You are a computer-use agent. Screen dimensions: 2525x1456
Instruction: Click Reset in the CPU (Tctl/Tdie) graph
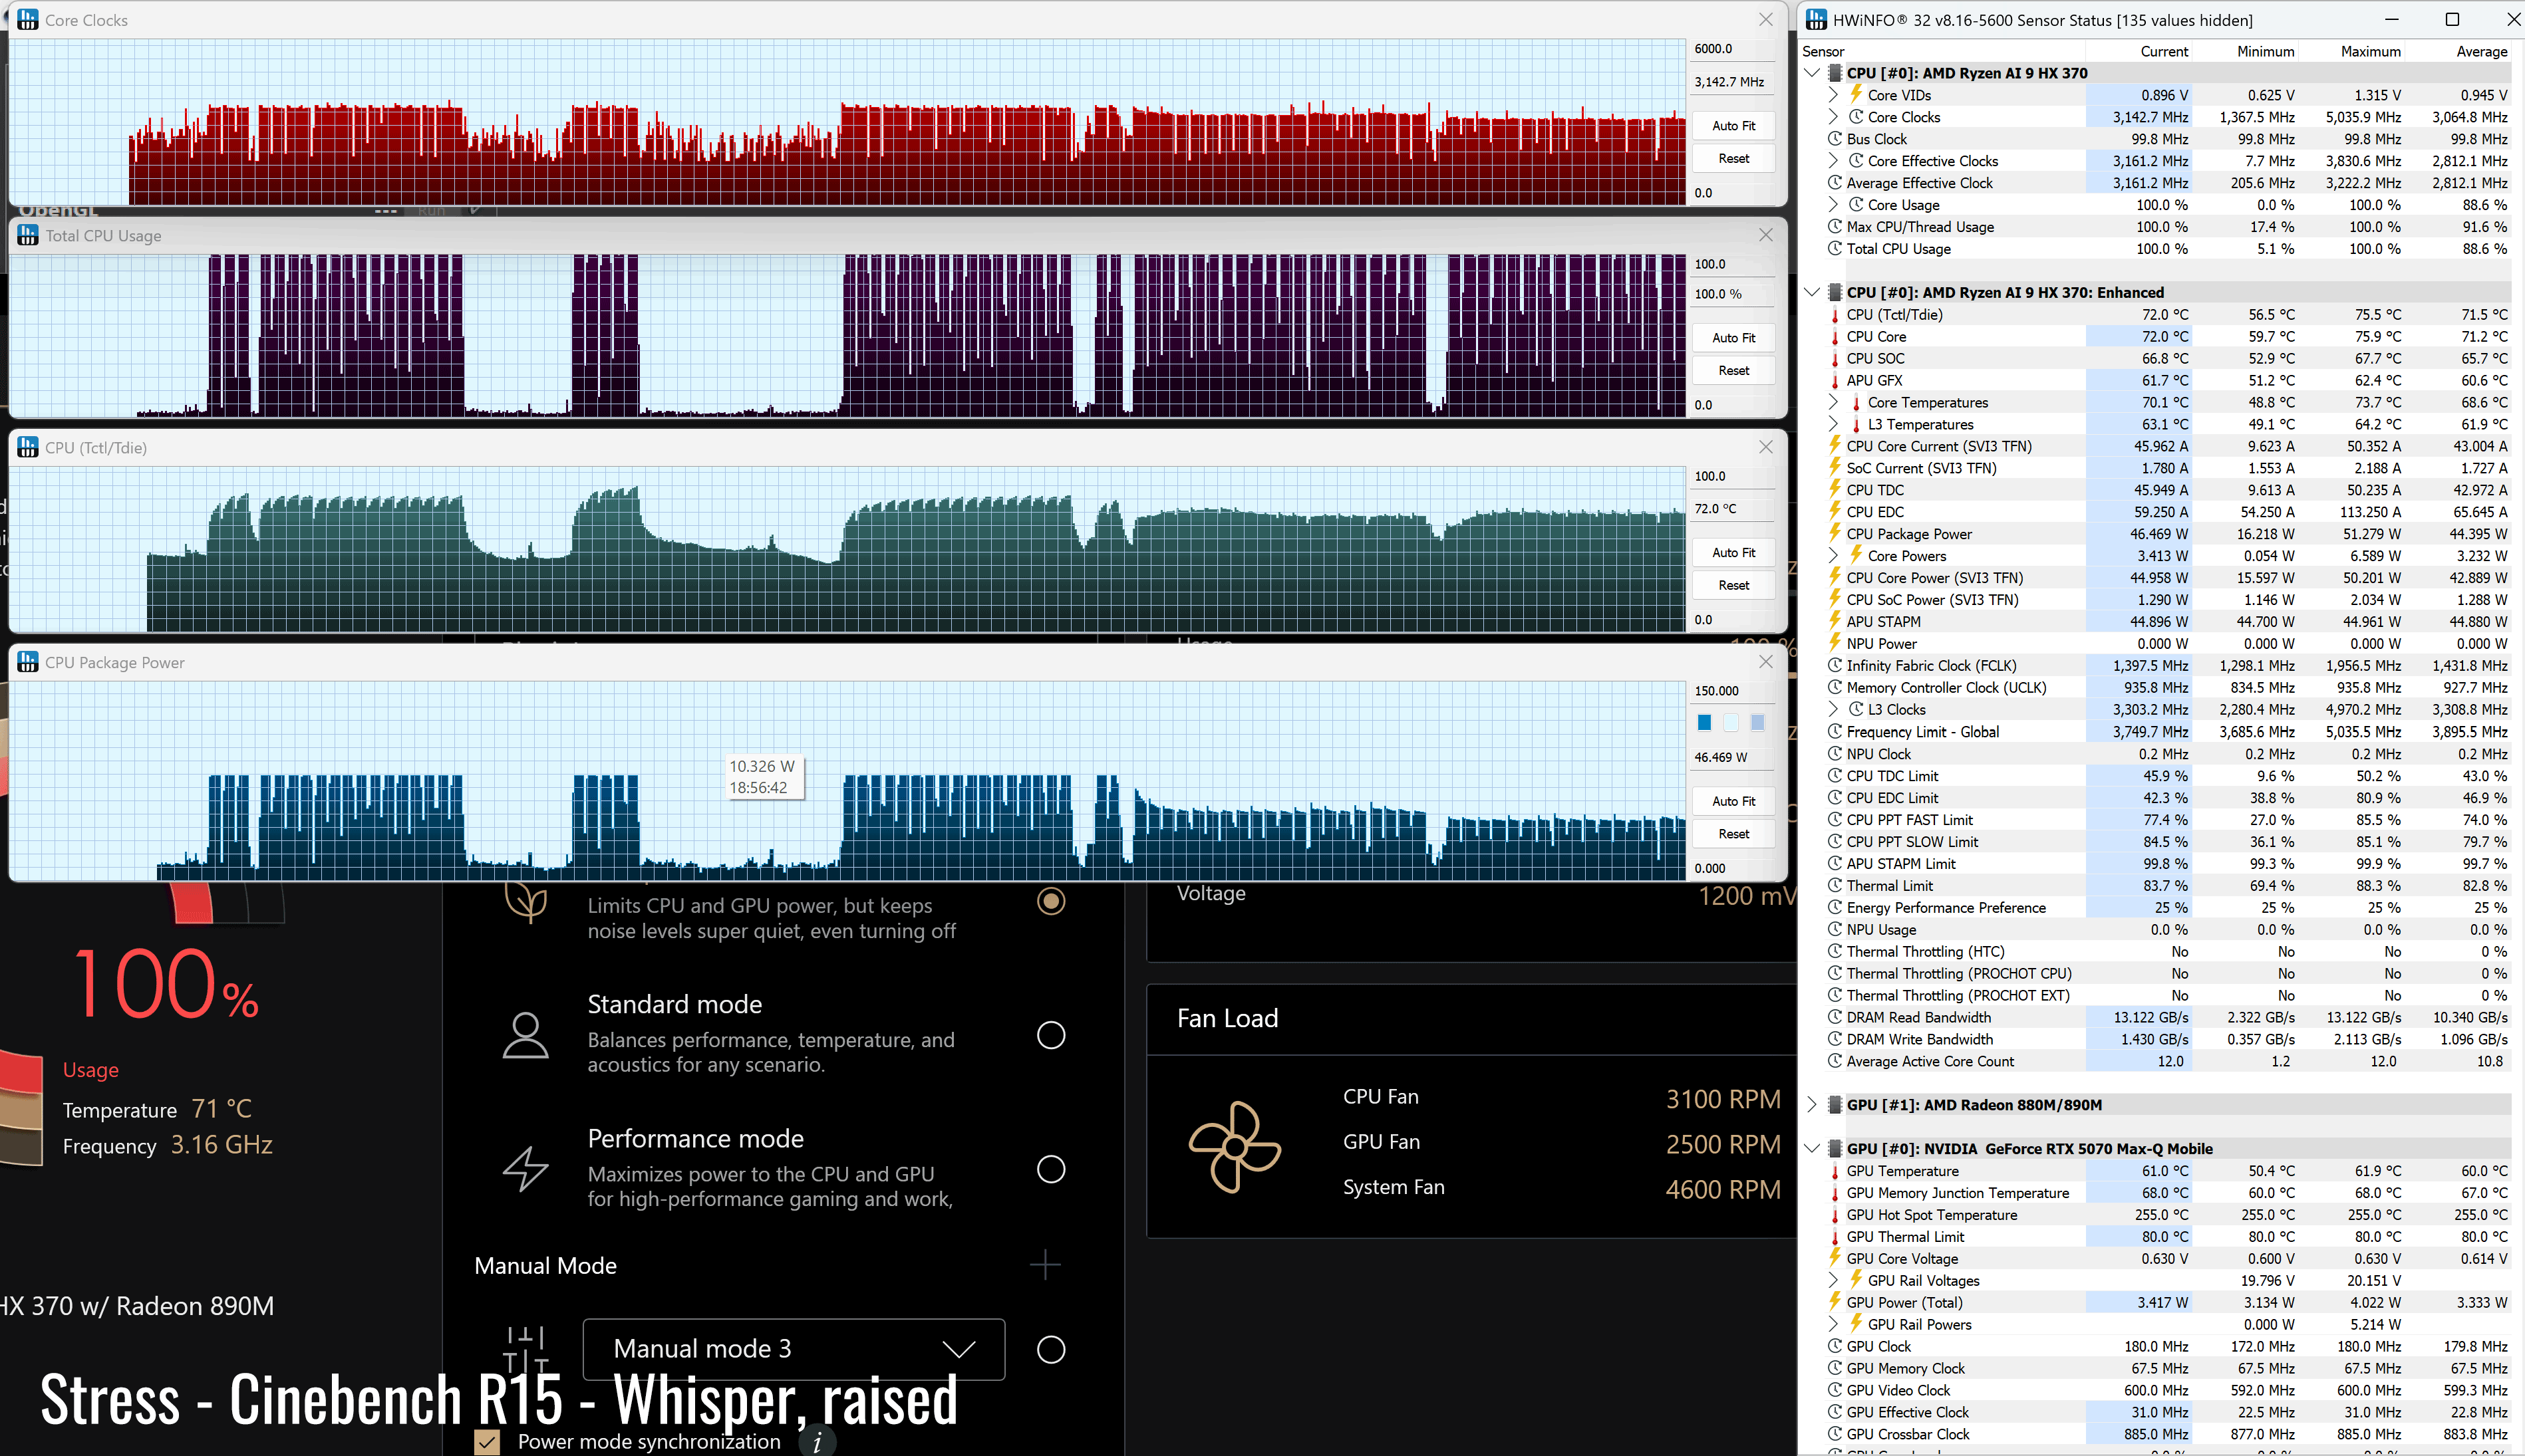pos(1733,585)
